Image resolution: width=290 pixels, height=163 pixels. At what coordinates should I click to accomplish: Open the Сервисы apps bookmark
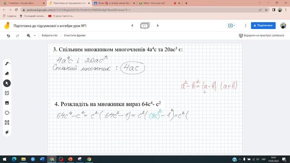point(10,16)
